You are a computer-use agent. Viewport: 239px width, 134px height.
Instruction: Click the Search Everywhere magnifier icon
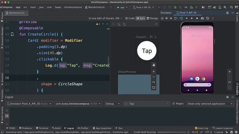coord(232,7)
